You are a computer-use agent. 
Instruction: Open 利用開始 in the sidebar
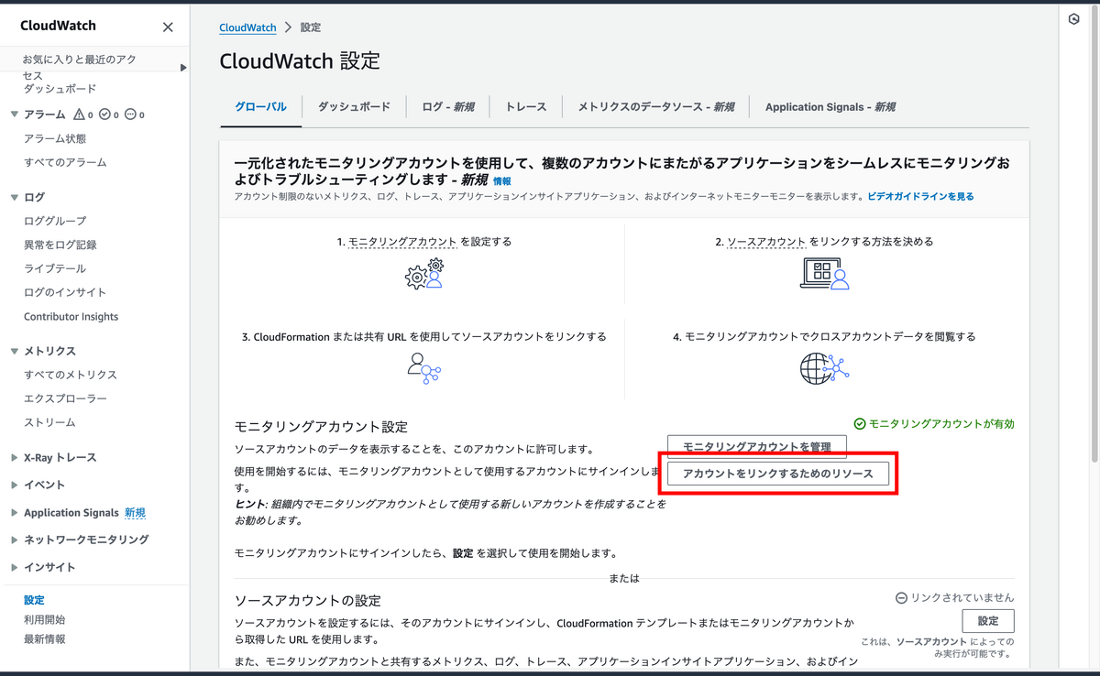pyautogui.click(x=44, y=619)
